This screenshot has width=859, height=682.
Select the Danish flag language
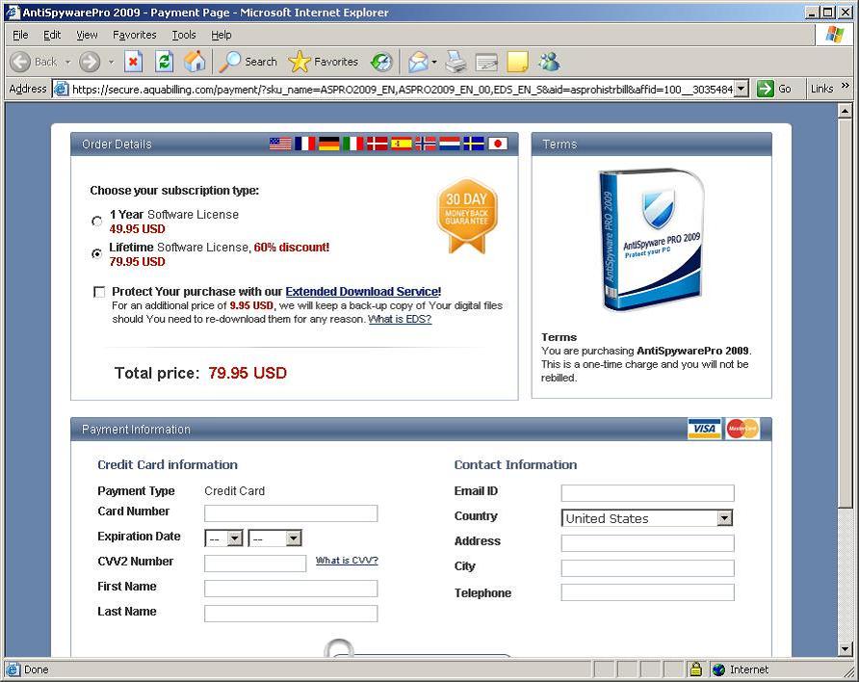(x=377, y=144)
